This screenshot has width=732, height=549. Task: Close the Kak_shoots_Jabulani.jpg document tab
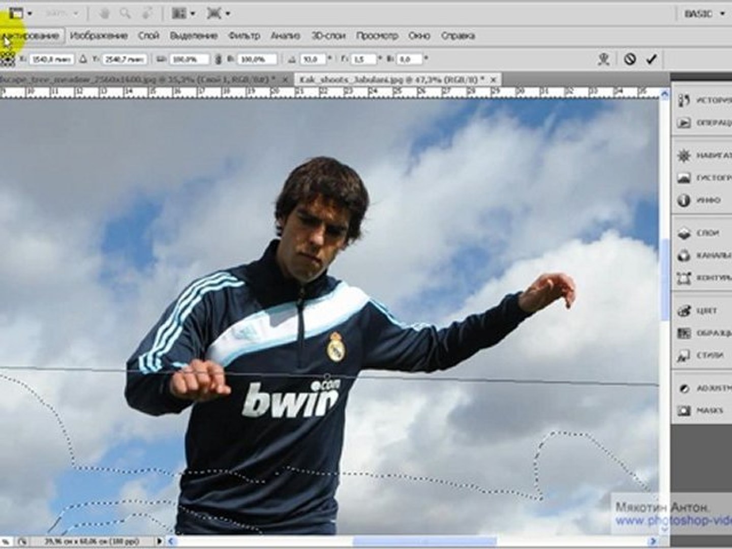tap(494, 80)
